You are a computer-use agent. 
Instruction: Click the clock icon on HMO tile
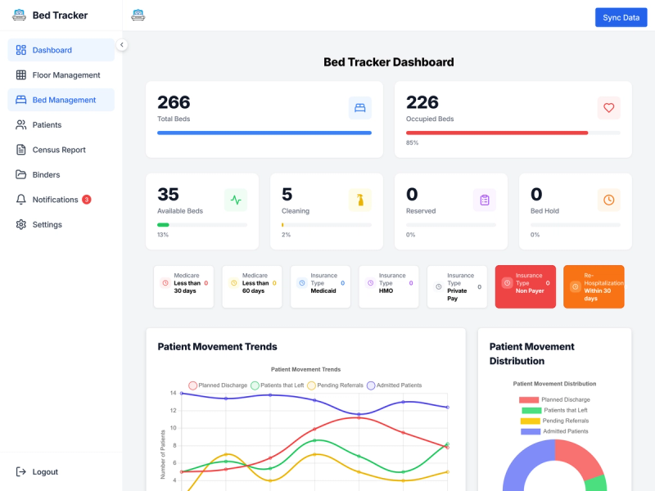pyautogui.click(x=371, y=283)
